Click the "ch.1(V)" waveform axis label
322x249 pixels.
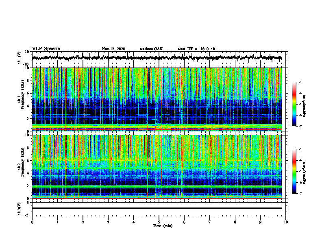(x=20, y=58)
